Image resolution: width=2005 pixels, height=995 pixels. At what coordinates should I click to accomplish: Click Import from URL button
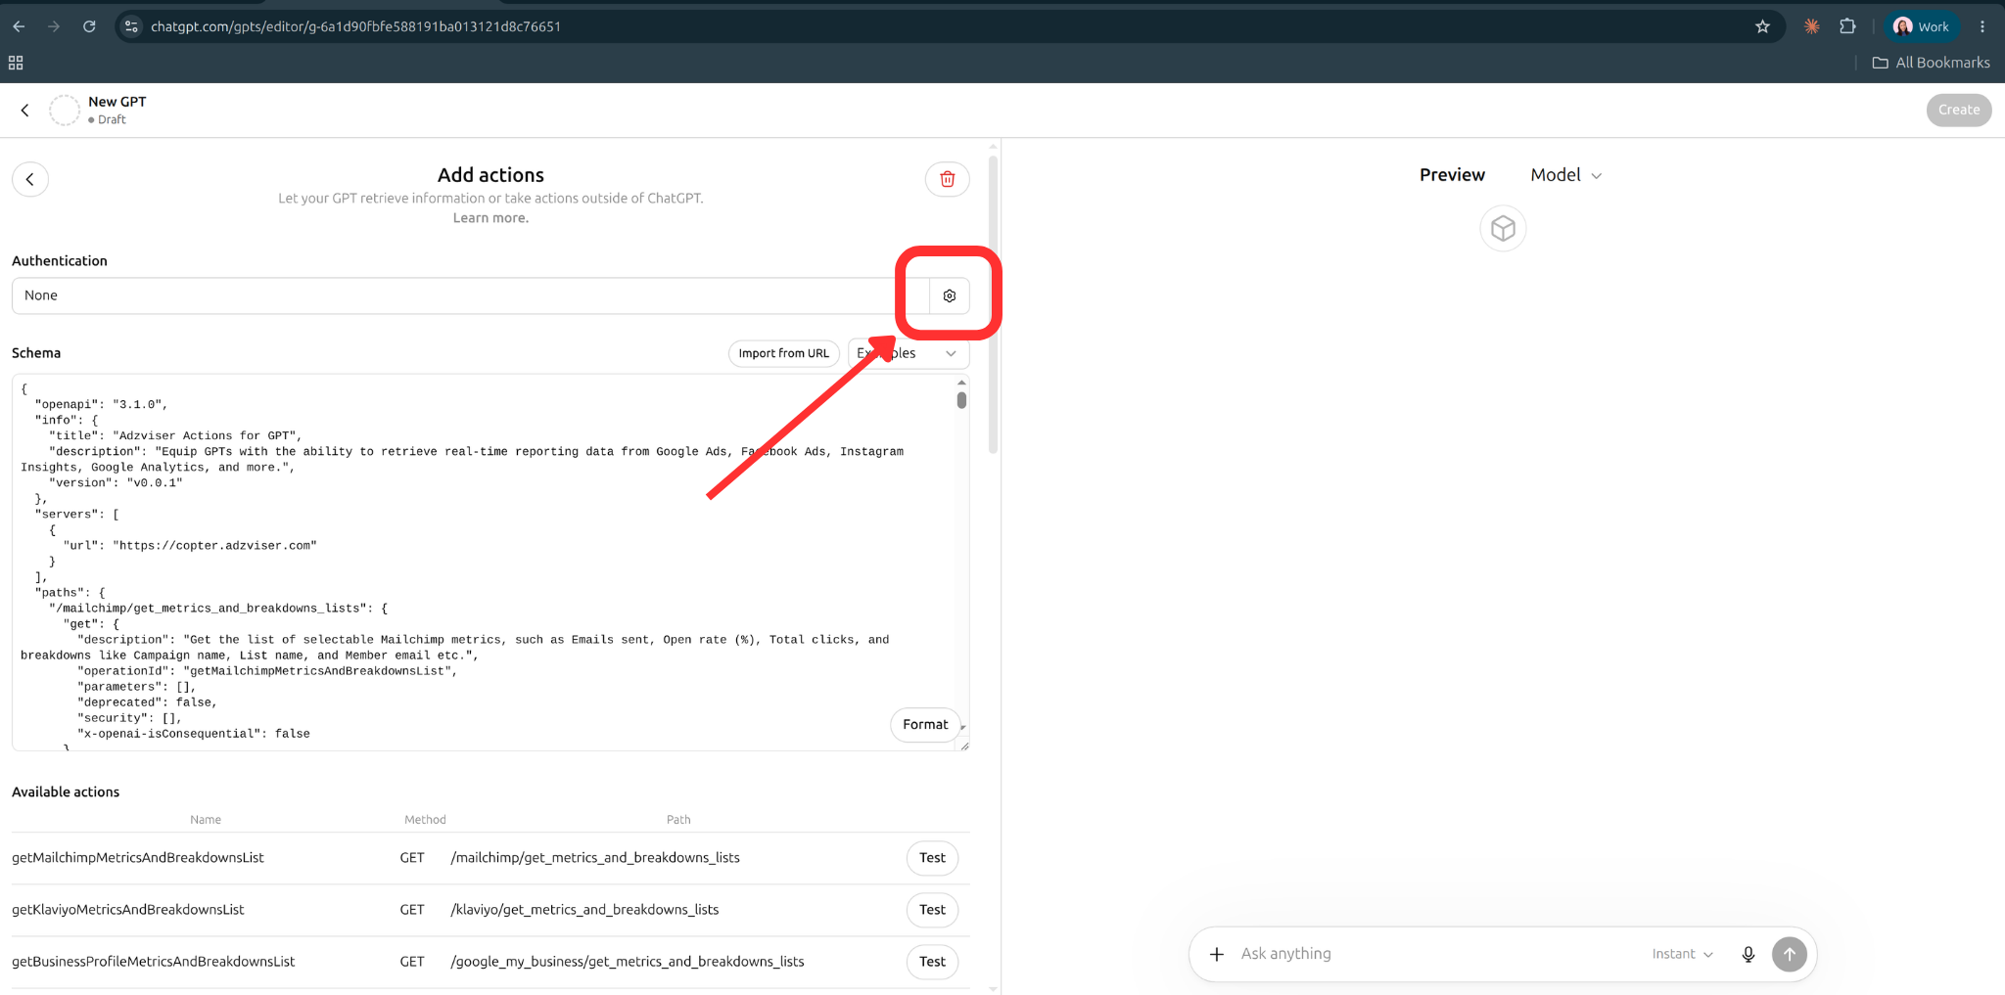click(x=783, y=353)
